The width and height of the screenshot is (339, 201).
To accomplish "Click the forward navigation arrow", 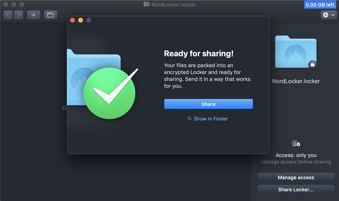I will 18,15.
